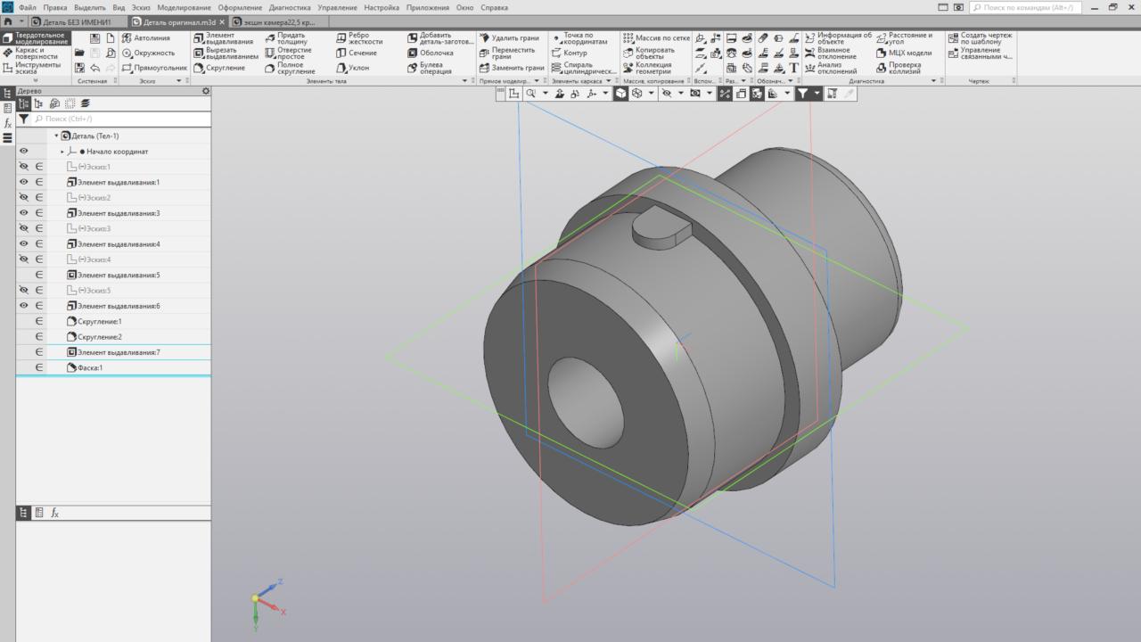
Task: Close the Деталь оригинал.m3d tab
Action: [222, 21]
